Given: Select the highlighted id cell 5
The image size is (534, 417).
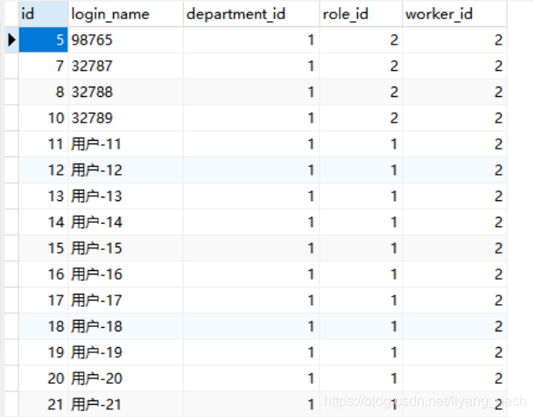Looking at the screenshot, I should coord(43,40).
